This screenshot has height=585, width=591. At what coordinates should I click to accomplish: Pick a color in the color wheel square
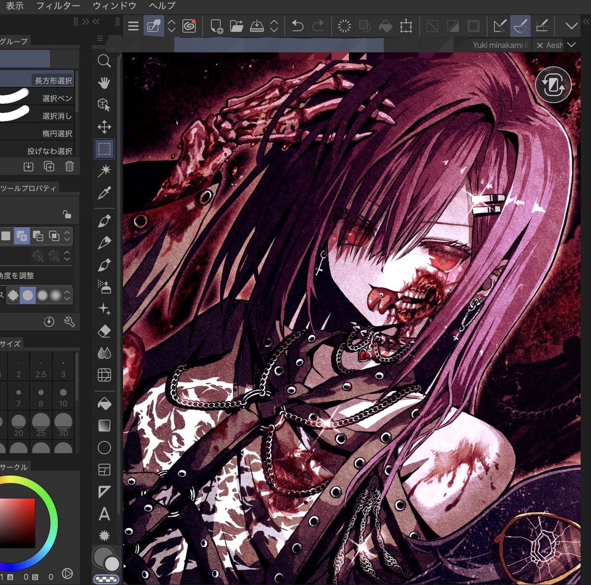tap(17, 522)
